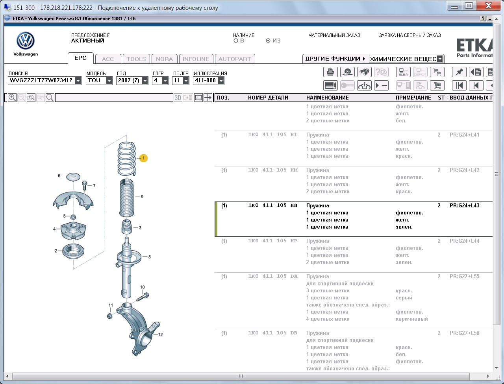Image resolution: width=504 pixels, height=384 pixels.
Task: Select part number 1K0 411 105 DA
Action: coord(272,276)
